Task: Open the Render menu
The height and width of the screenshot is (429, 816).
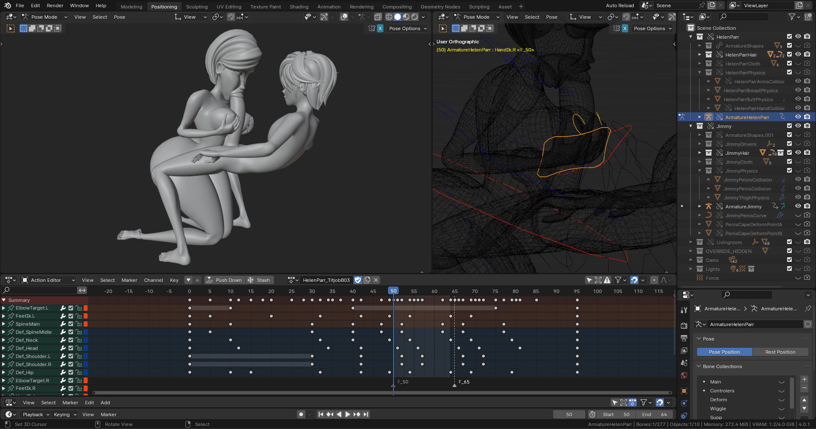Action: coord(55,6)
